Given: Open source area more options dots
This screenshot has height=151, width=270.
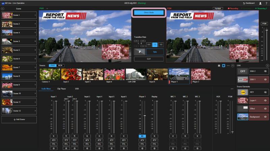Looking at the screenshot, I should (x=228, y=66).
